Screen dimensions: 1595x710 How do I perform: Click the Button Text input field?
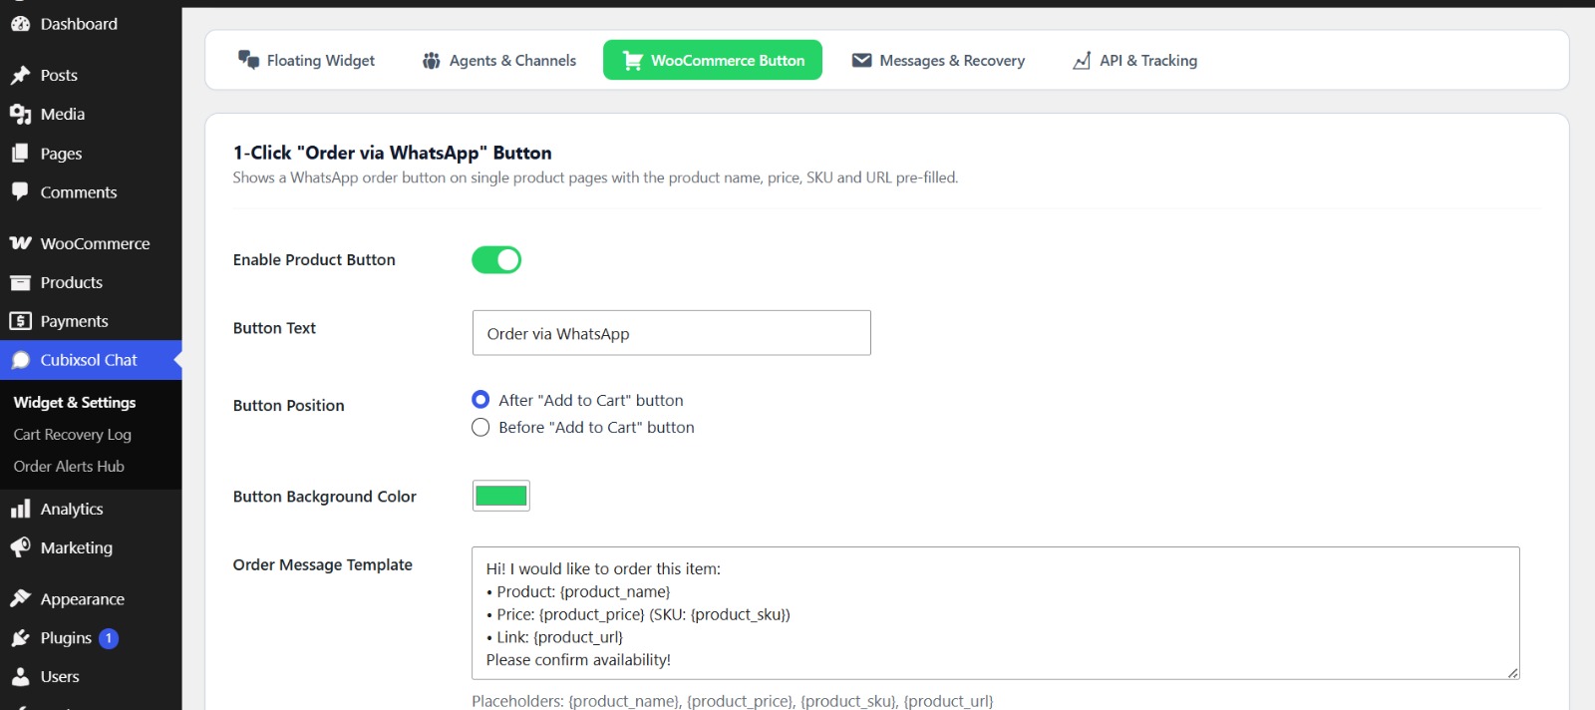672,333
